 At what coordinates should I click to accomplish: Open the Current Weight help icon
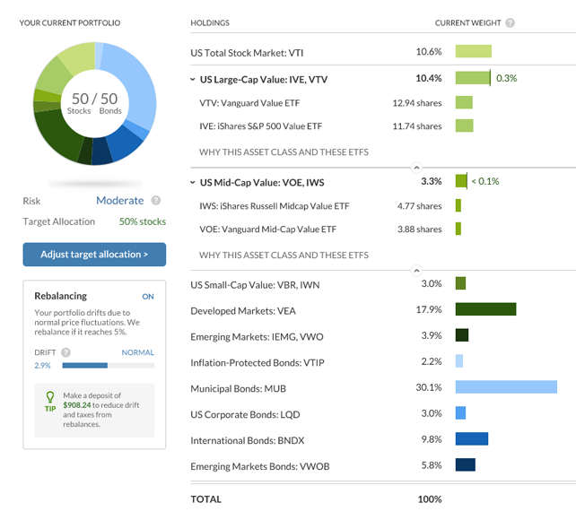click(x=510, y=22)
